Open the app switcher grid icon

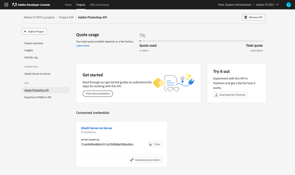(6, 5)
